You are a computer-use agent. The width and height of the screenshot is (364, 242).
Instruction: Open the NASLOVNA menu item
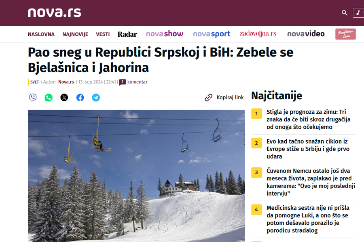coord(41,34)
